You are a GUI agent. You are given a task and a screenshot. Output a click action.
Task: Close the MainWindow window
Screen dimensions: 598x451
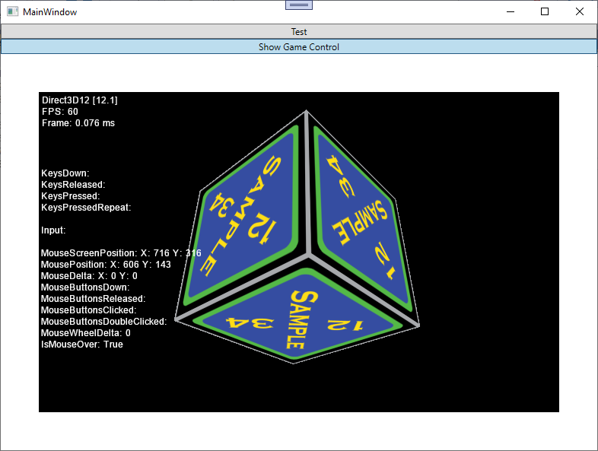(x=579, y=11)
